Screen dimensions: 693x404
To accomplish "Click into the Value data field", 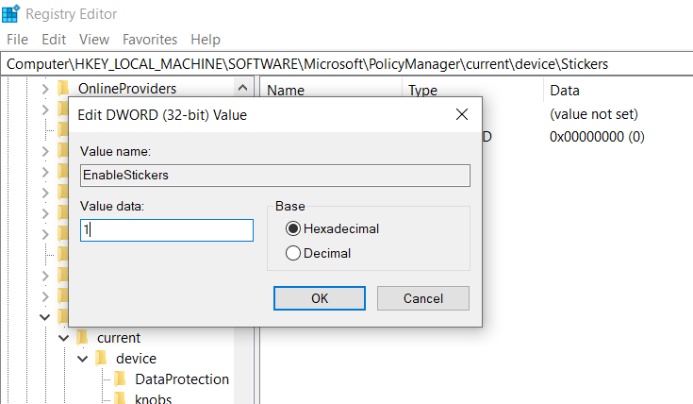I will [166, 230].
